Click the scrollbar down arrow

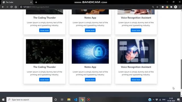[x=181, y=96]
